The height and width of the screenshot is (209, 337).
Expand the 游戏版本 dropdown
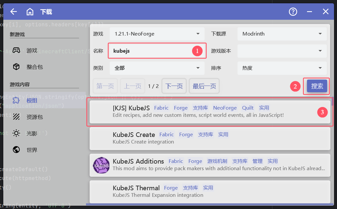(x=282, y=51)
